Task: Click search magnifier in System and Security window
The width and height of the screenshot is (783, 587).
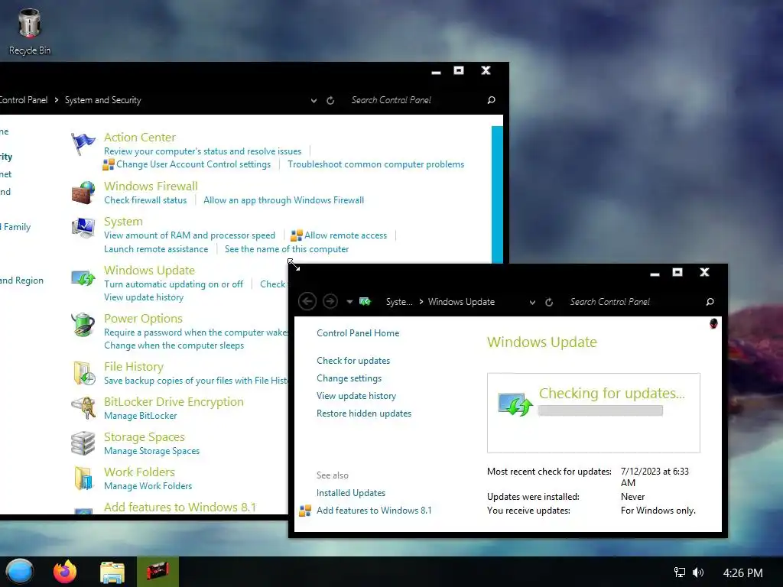Action: (491, 100)
